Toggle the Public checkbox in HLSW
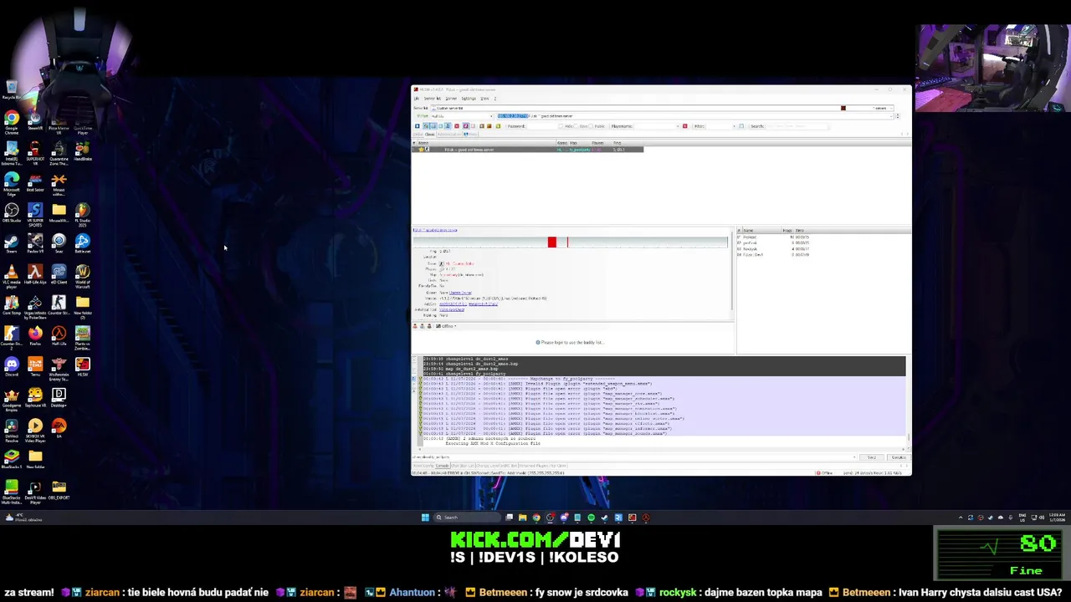The height and width of the screenshot is (602, 1071). click(592, 126)
